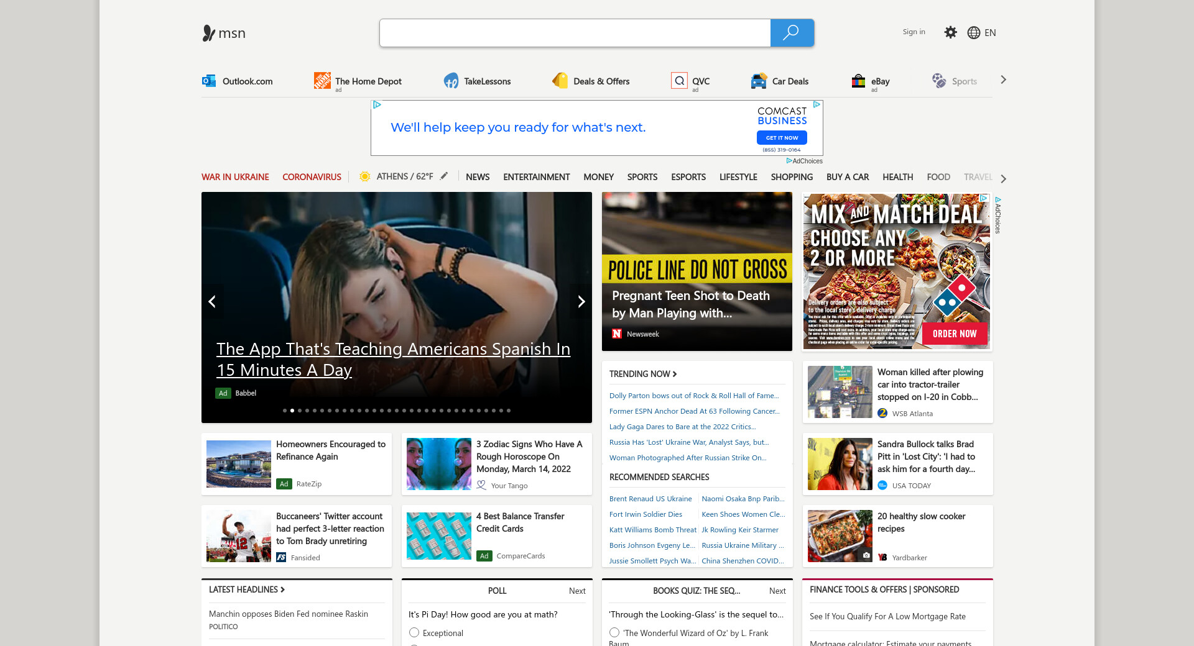The height and width of the screenshot is (646, 1194).
Task: Click into the MSN search box
Action: tap(575, 33)
